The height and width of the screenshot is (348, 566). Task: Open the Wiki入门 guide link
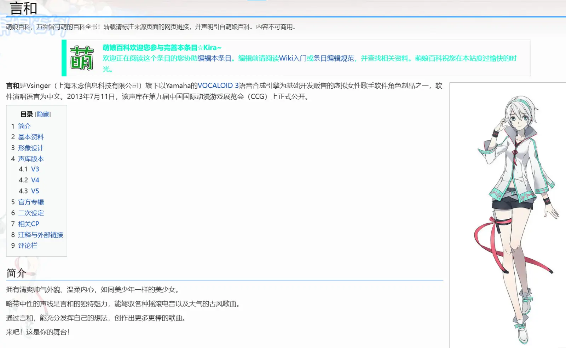[x=293, y=58]
